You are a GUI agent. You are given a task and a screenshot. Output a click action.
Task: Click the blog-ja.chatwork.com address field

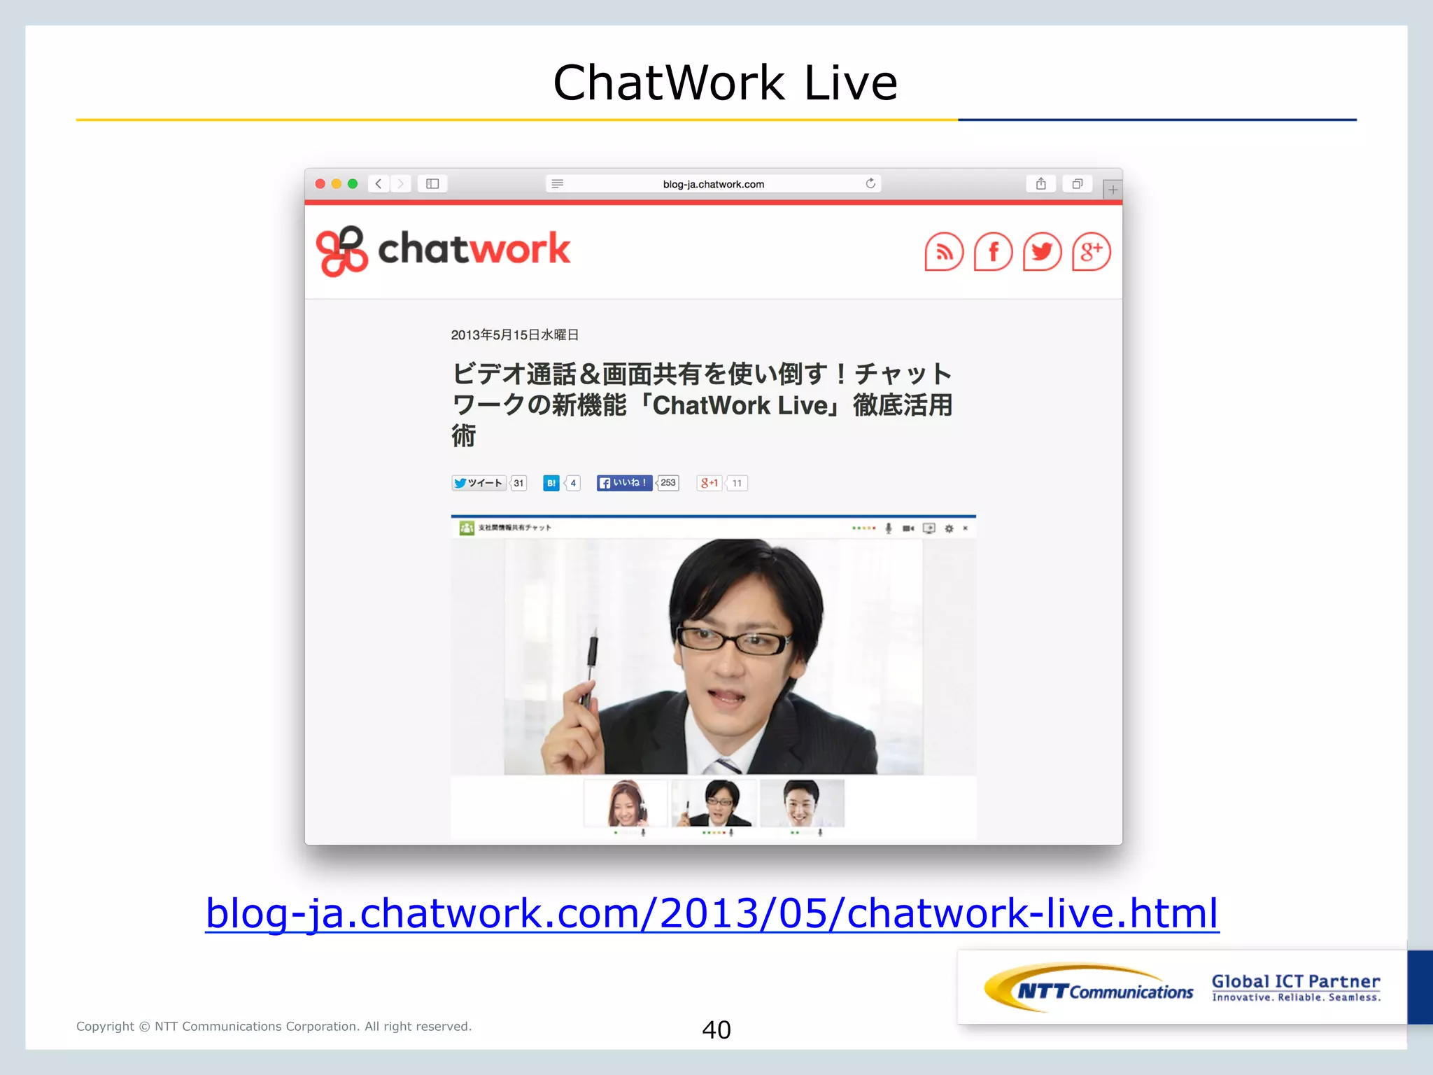713,184
